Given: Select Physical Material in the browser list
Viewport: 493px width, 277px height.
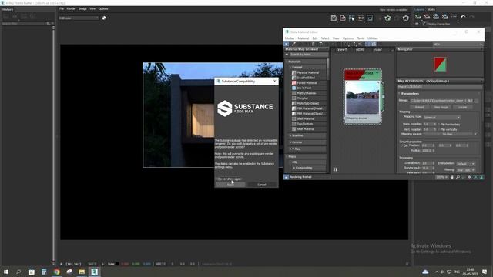Looking at the screenshot, I should 308,72.
